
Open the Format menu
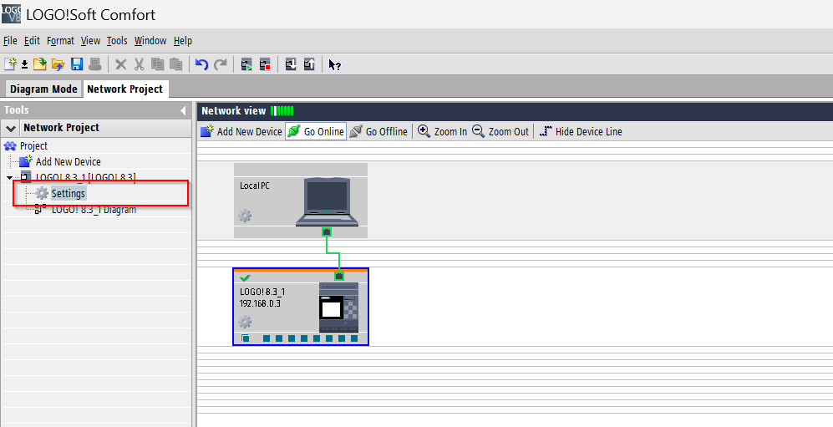pos(60,40)
